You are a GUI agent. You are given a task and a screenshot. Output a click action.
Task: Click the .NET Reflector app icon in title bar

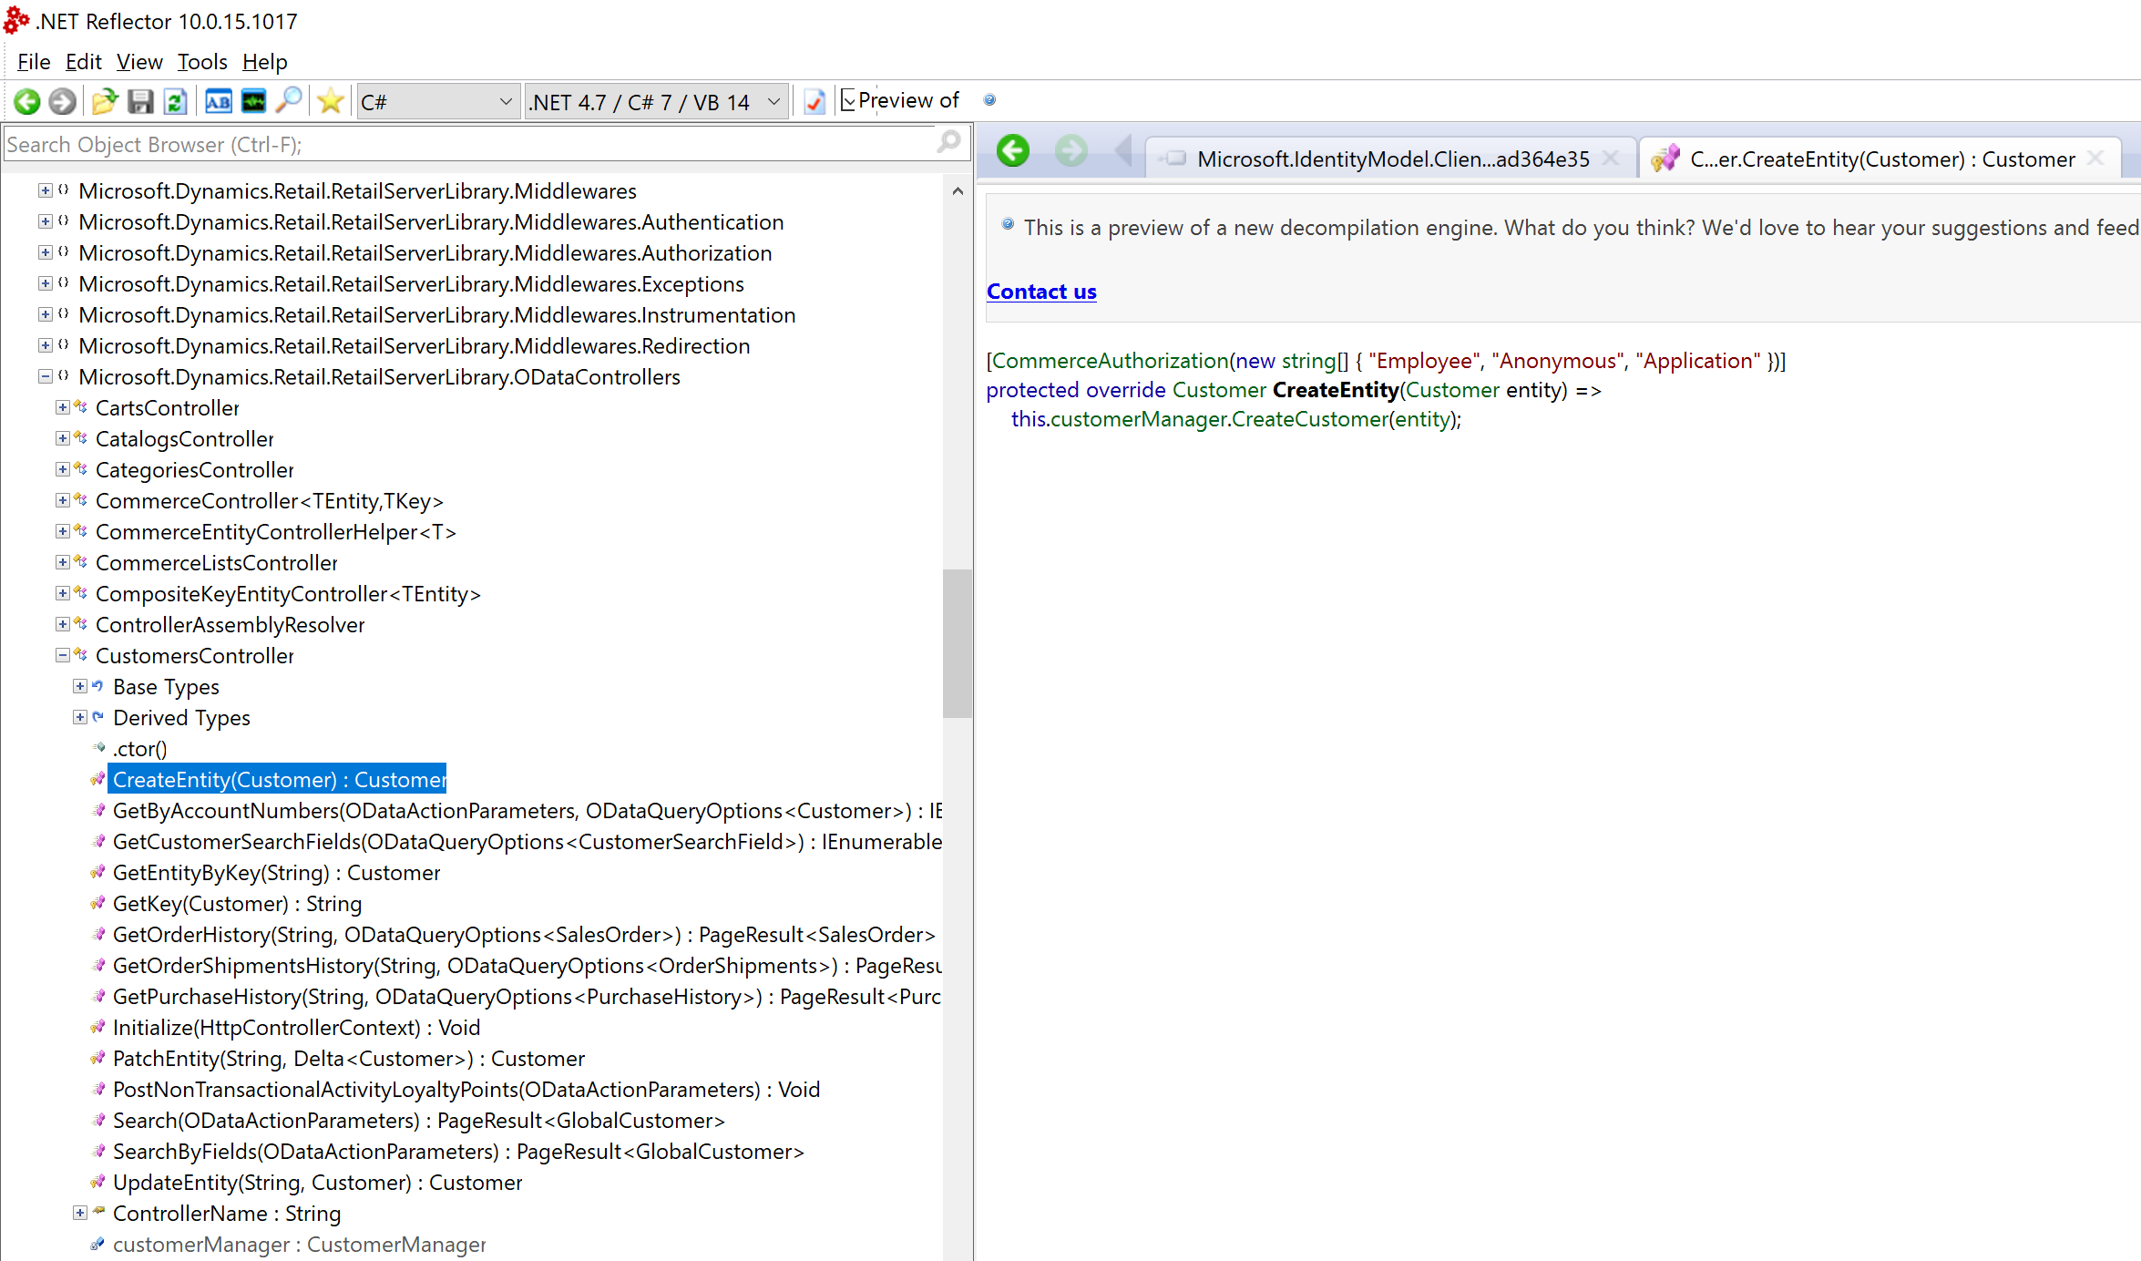tap(16, 20)
